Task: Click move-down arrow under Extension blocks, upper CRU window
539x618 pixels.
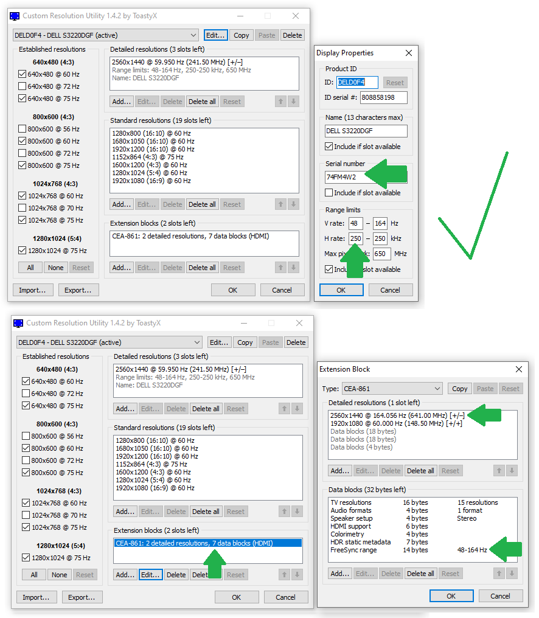Action: [x=293, y=268]
